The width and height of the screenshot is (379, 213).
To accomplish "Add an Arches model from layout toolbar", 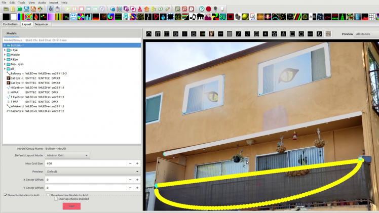I will (x=149, y=34).
